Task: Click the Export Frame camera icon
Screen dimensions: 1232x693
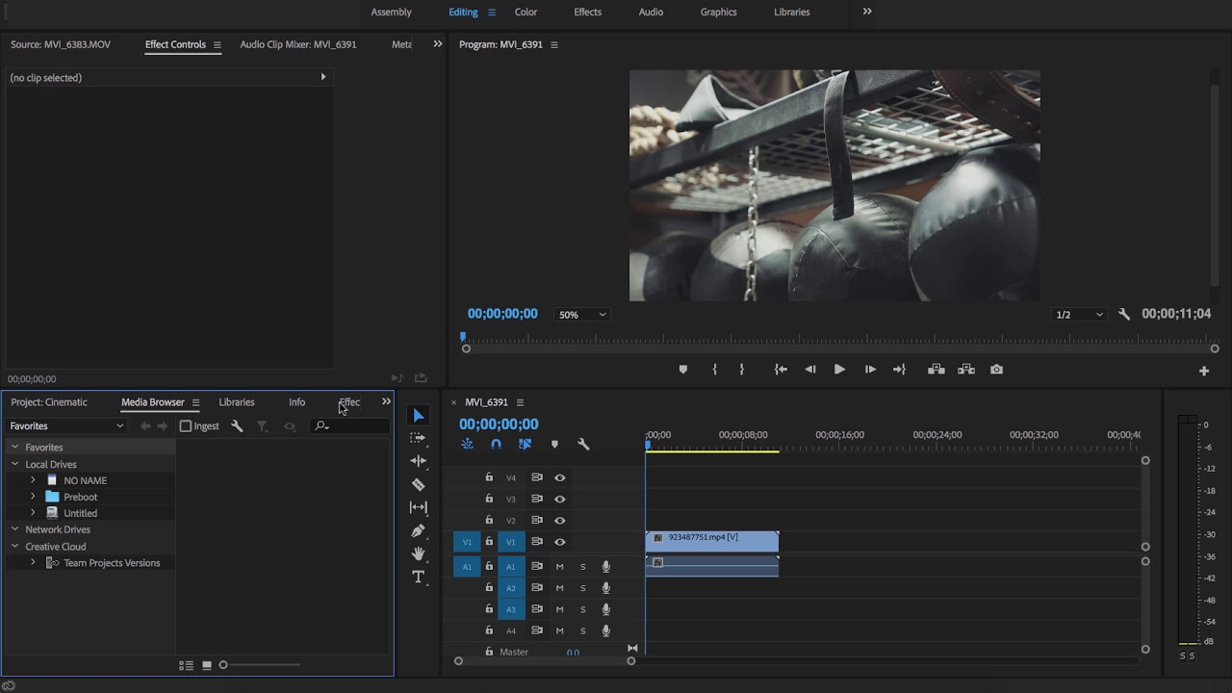Action: pos(996,370)
